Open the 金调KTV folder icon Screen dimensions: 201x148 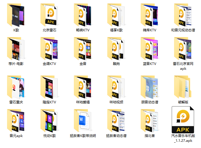[49, 49]
